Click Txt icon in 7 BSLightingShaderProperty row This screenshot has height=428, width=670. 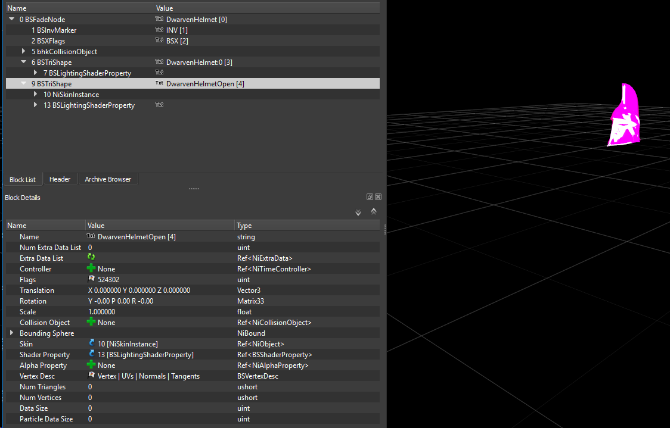coord(159,72)
